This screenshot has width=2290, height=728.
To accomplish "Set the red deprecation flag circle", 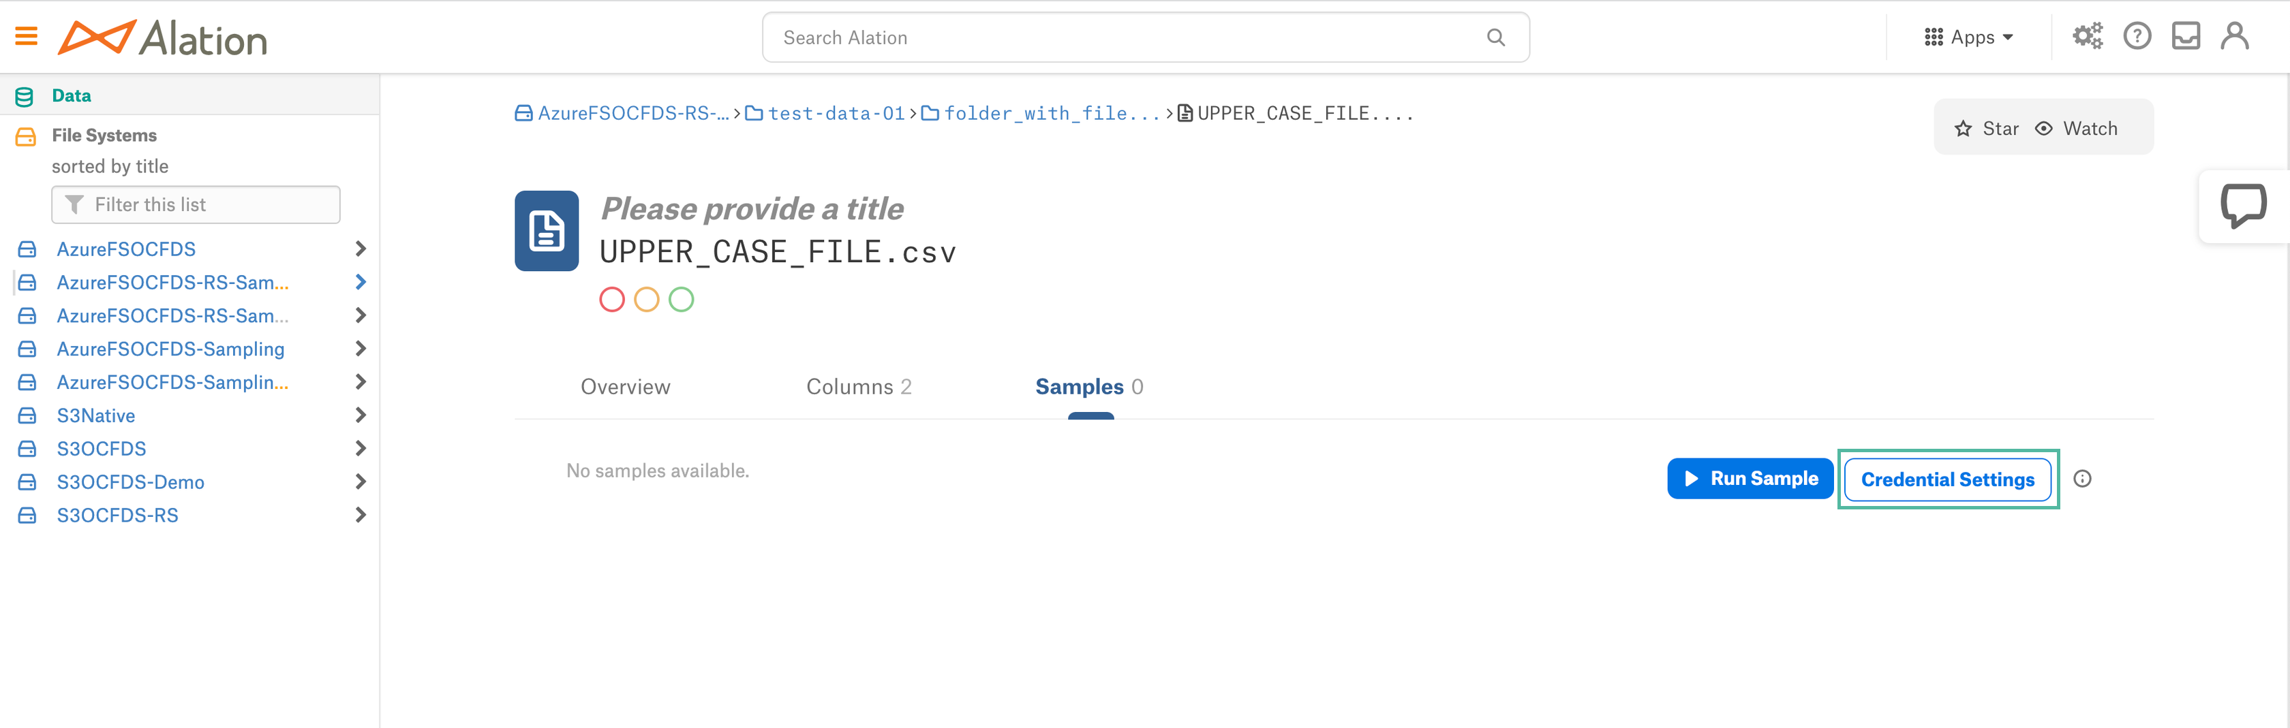I will point(611,300).
